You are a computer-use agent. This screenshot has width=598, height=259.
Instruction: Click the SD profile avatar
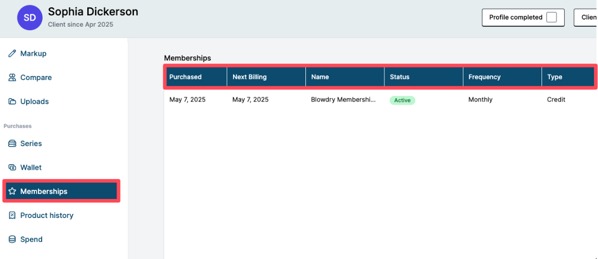pyautogui.click(x=30, y=18)
